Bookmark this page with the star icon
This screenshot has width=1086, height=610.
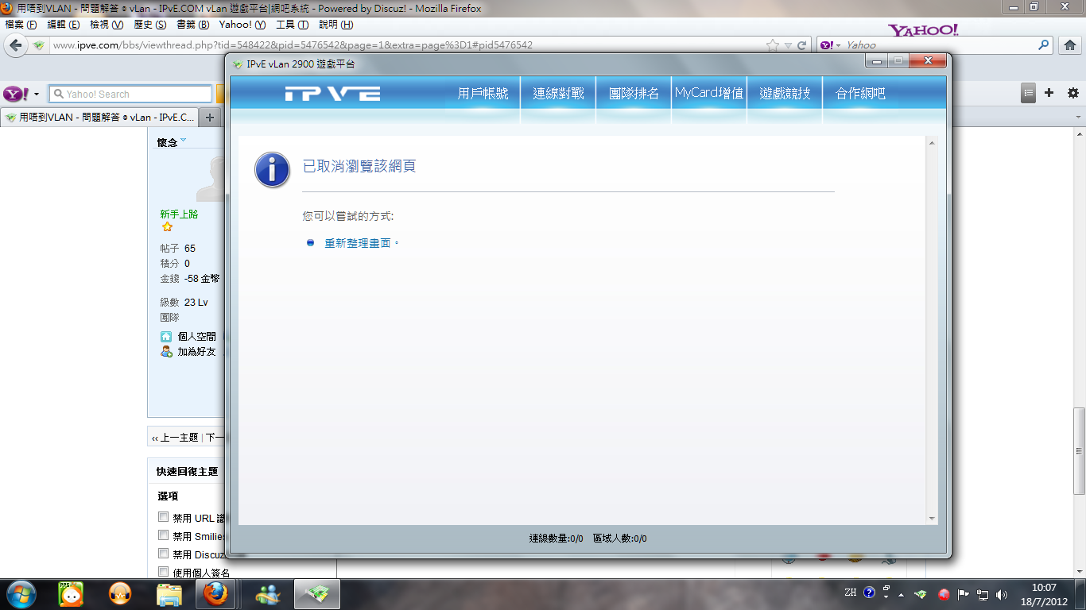pyautogui.click(x=773, y=45)
